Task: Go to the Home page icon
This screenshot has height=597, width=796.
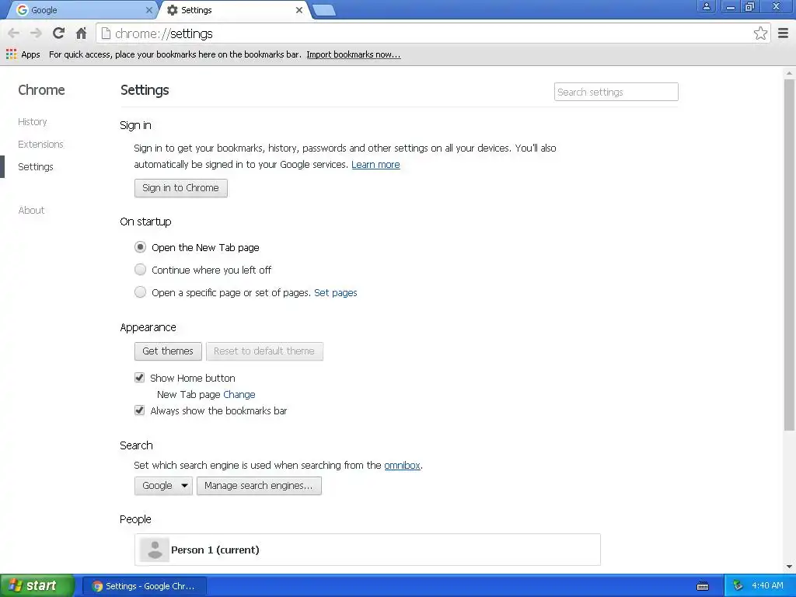Action: pos(81,33)
